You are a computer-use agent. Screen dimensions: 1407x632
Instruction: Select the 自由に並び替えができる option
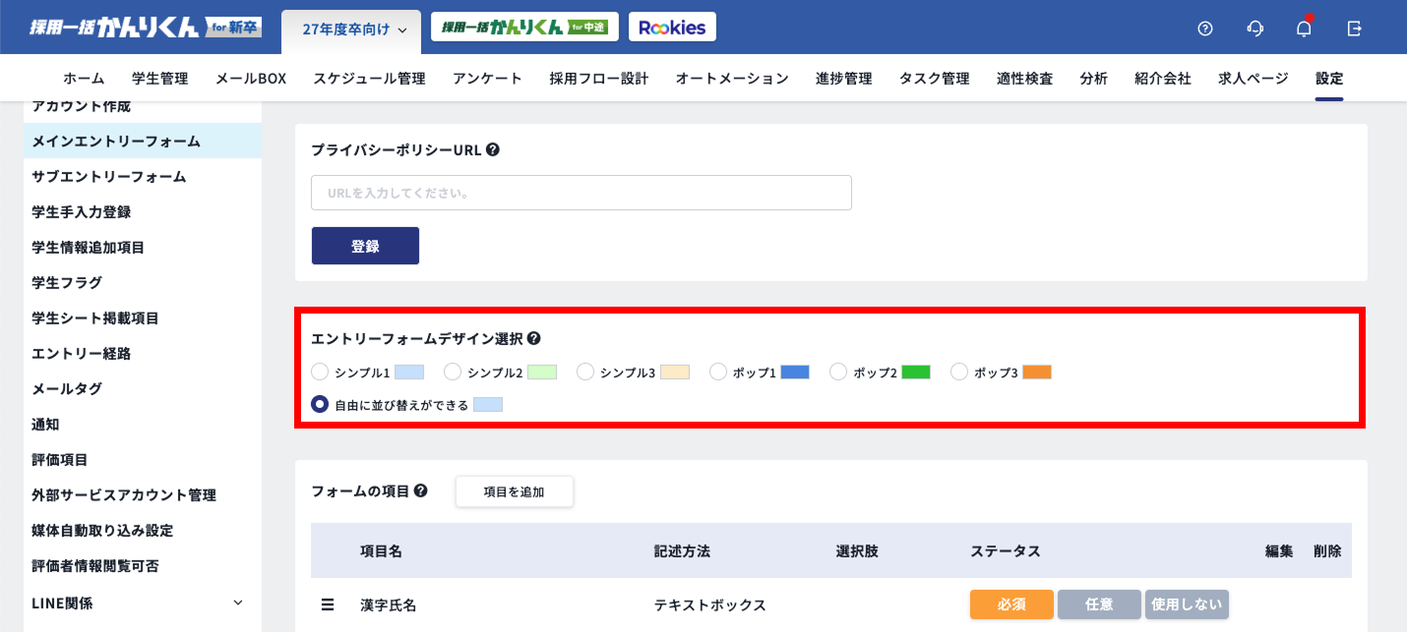point(320,403)
